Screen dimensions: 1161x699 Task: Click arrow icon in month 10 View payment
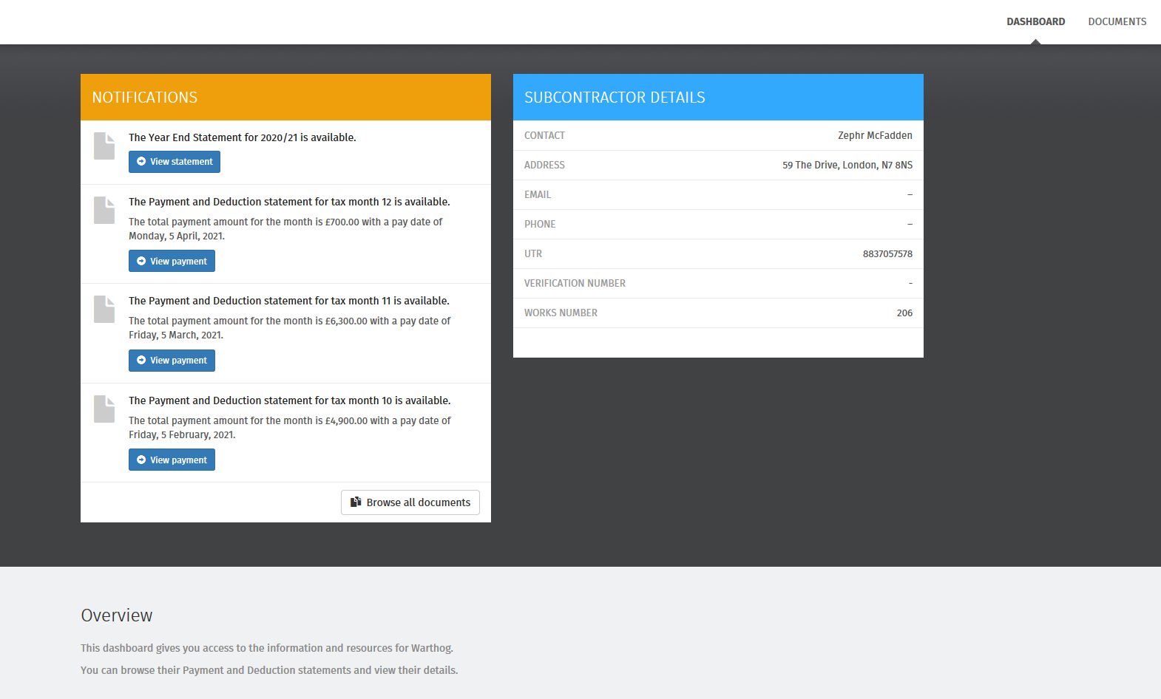[141, 460]
